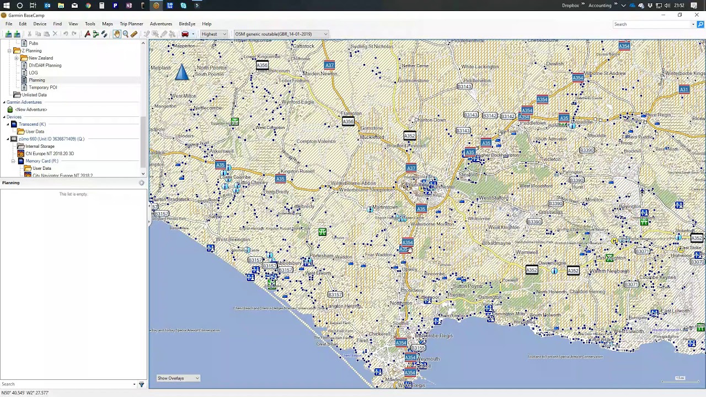Viewport: 706px width, 397px height.
Task: Open the Adventures menu
Action: coord(161,24)
